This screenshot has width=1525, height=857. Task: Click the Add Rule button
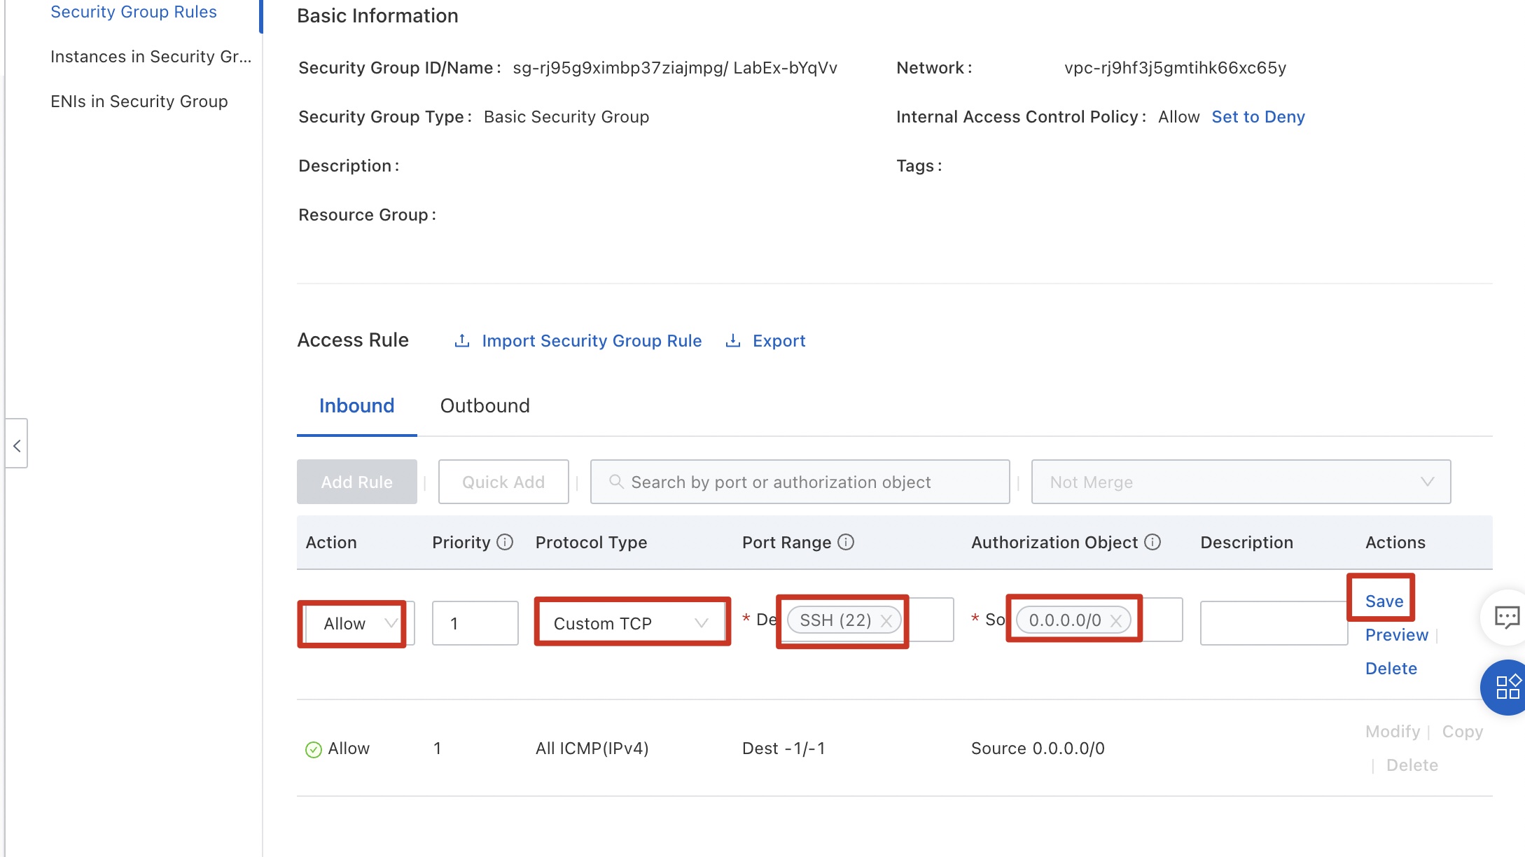357,482
